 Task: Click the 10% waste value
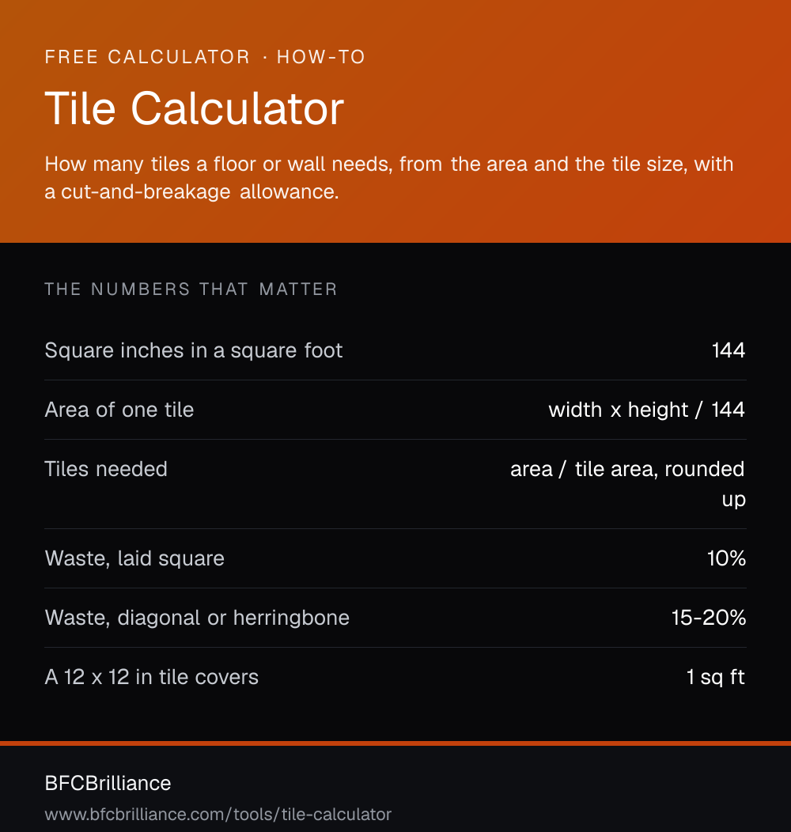726,558
